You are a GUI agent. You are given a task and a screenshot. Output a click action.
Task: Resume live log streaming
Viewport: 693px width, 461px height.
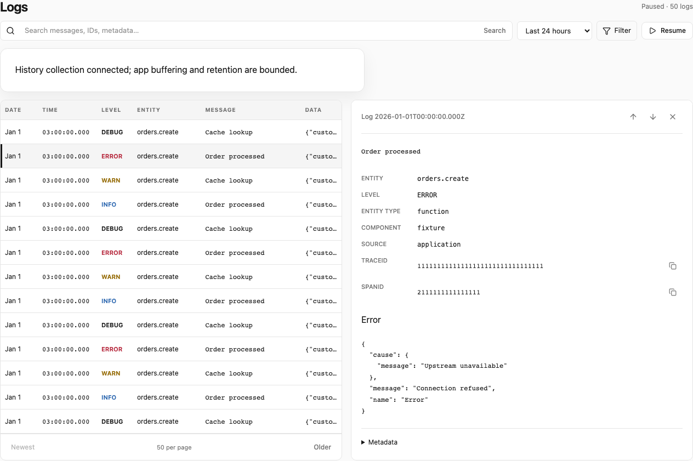pos(667,31)
